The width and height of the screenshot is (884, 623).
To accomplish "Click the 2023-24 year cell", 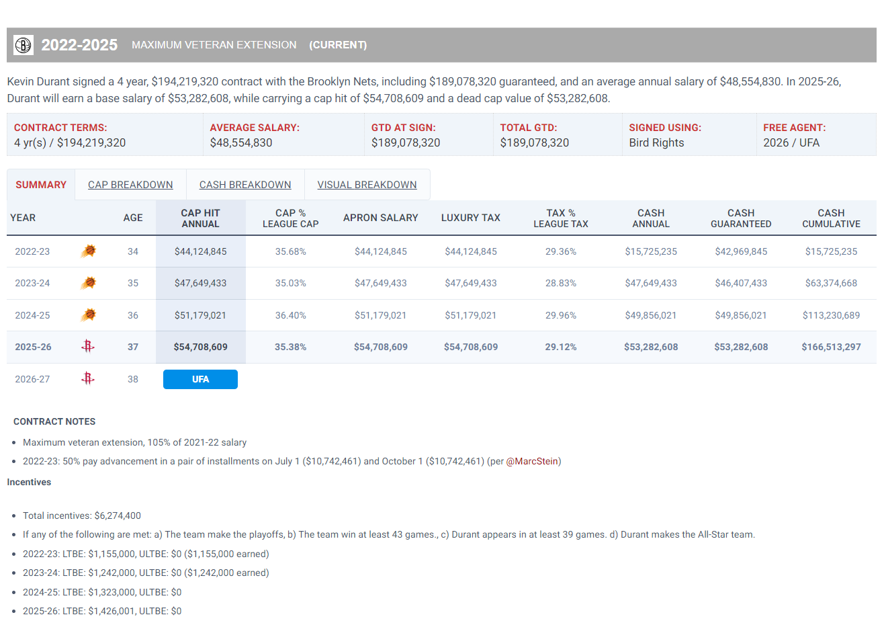I will pos(32,283).
